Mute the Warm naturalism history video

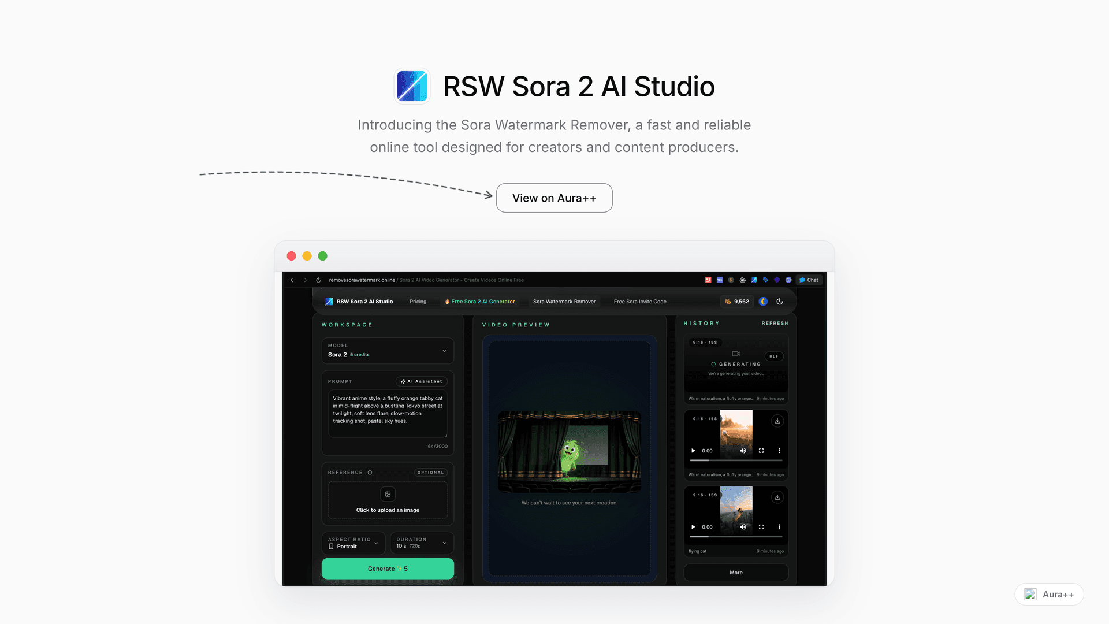pyautogui.click(x=743, y=451)
